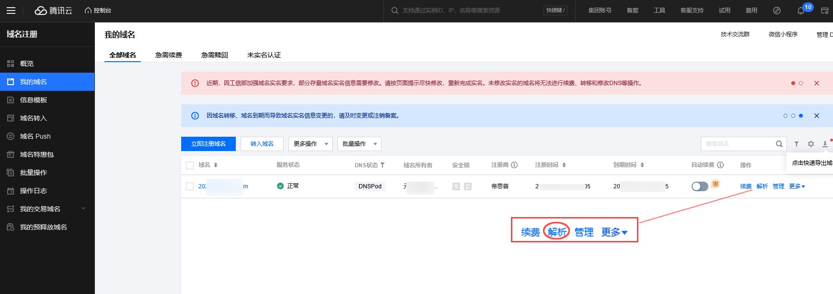
Task: Select all domains with header checkbox
Action: [x=190, y=165]
